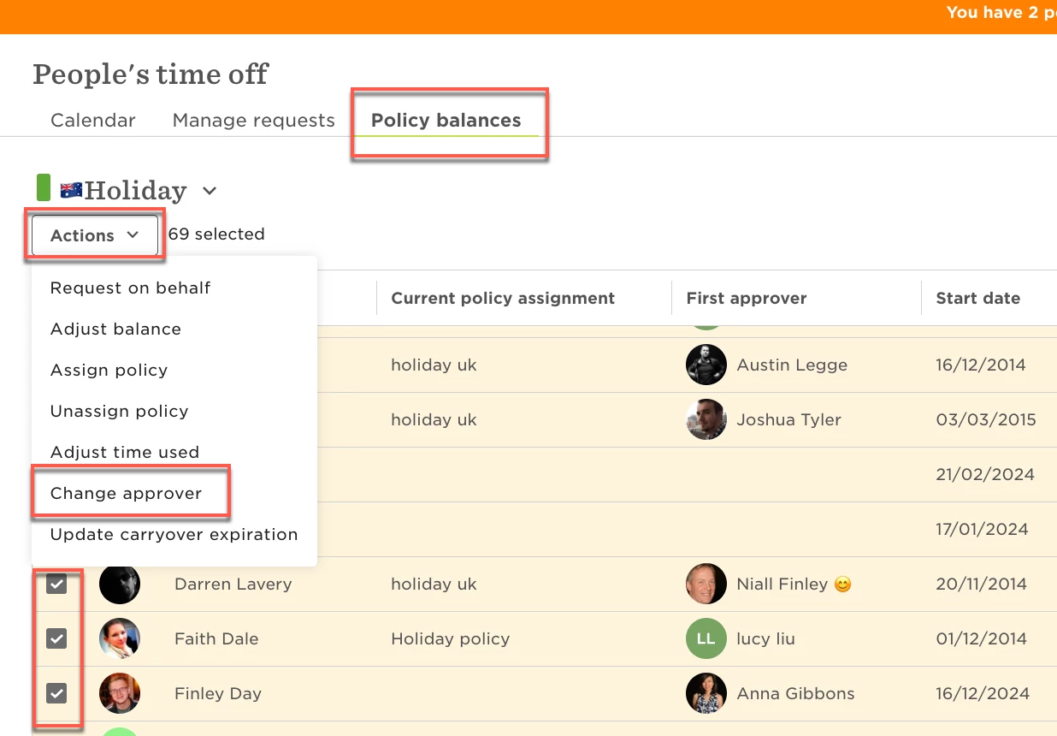
Task: Click Austin Legge's avatar photo
Action: point(706,365)
